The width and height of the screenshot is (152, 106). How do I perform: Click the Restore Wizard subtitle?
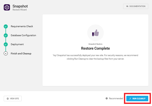click(20, 10)
